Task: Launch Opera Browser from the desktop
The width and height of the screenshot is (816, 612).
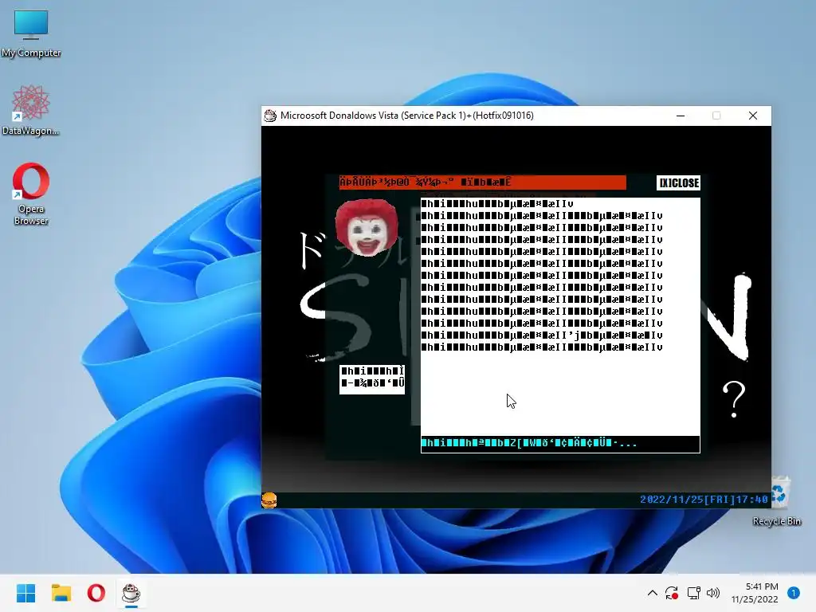Action: pyautogui.click(x=31, y=194)
